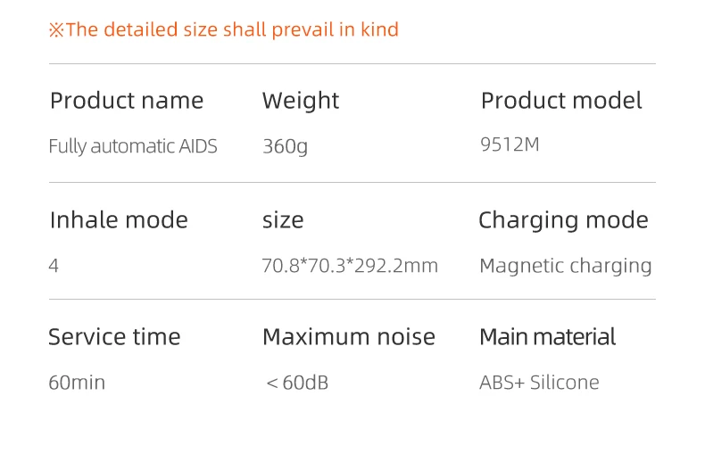
Task: Select the "<60dB" noise value
Action: coord(297,383)
